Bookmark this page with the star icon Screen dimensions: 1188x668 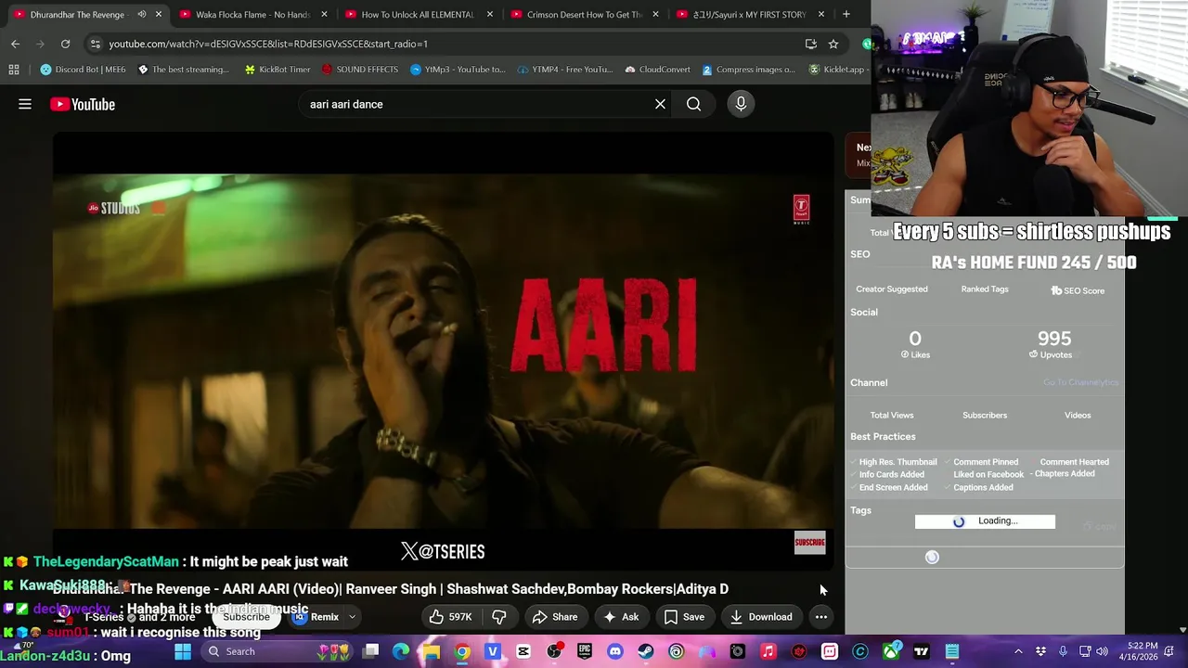click(833, 44)
